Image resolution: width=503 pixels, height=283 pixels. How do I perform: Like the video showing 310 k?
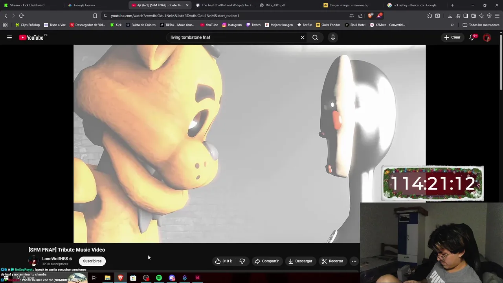224,261
